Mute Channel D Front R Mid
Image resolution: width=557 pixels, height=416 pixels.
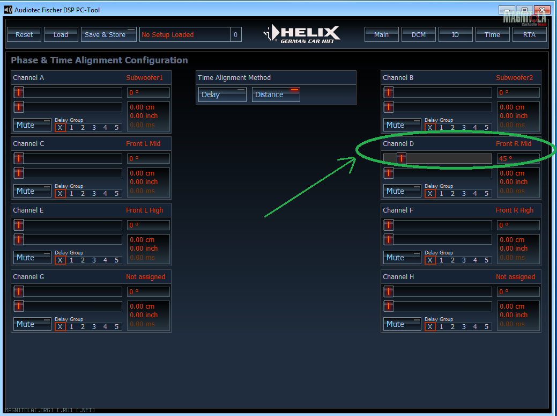(402, 191)
